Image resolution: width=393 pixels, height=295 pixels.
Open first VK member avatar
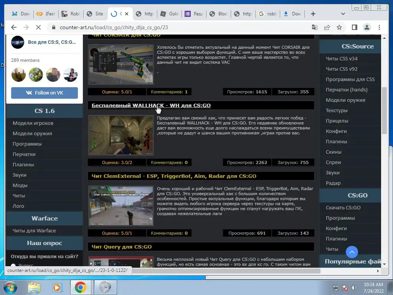pos(18,75)
